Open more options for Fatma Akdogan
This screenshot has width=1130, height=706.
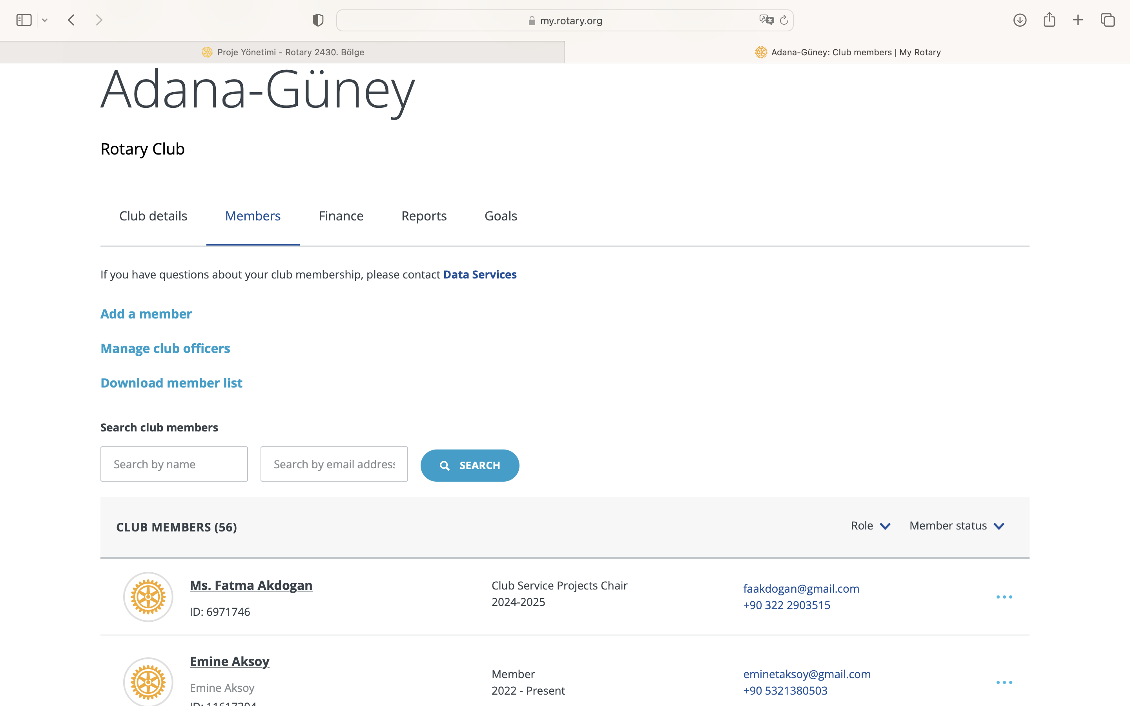(x=1004, y=597)
